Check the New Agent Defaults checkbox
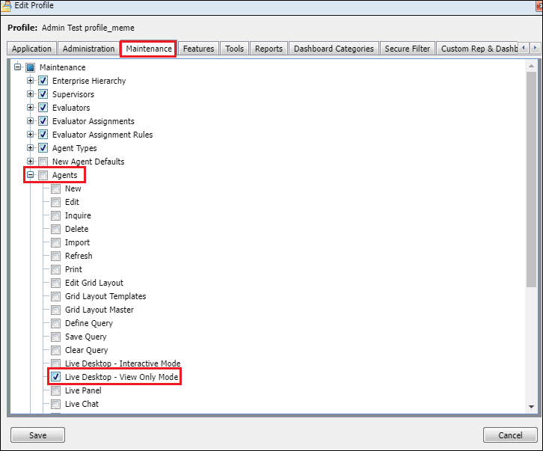 click(x=43, y=162)
